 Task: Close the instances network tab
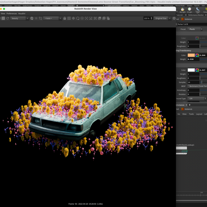(x=186, y=105)
